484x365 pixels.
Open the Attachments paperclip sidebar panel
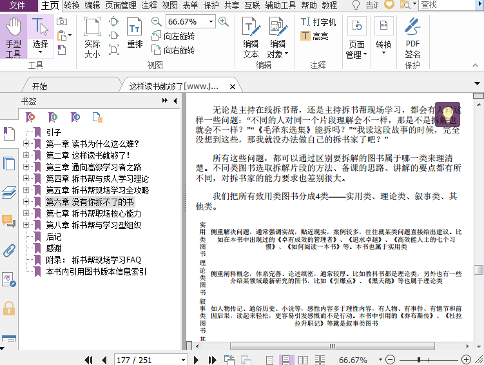pyautogui.click(x=9, y=250)
